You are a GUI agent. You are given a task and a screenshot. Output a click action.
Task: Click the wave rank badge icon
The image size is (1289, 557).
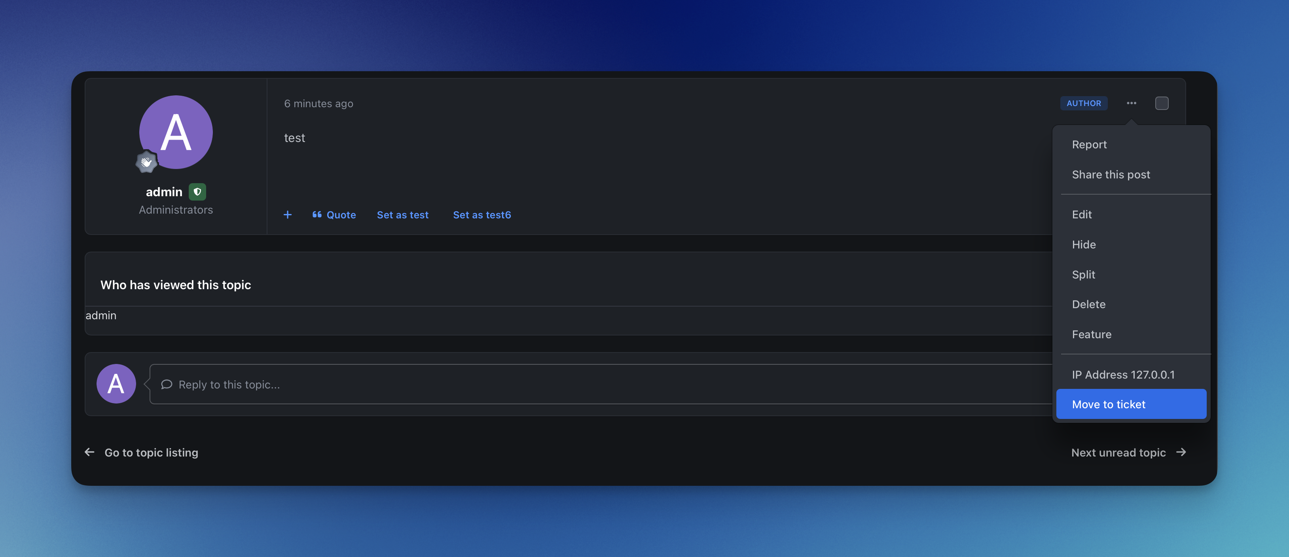146,162
